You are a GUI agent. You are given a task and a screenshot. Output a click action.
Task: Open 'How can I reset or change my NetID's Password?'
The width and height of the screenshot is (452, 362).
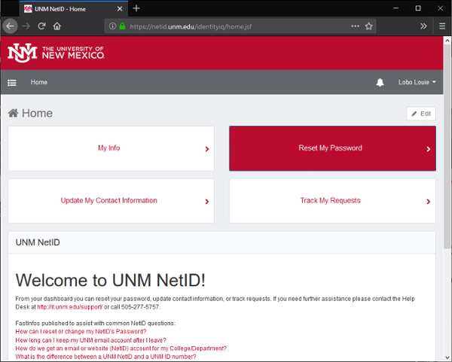pyautogui.click(x=81, y=331)
